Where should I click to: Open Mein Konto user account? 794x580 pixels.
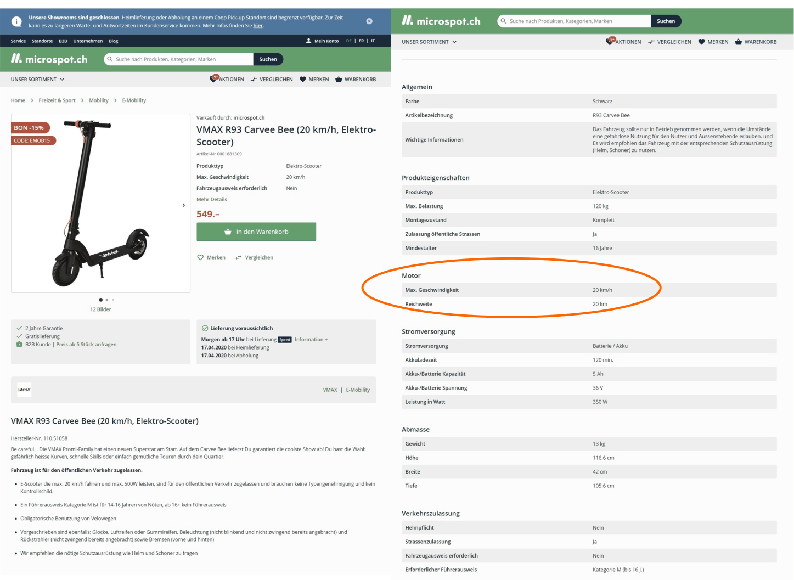tap(322, 41)
